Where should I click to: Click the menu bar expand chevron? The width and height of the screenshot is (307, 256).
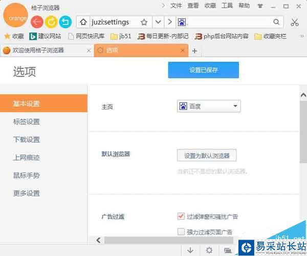tap(163, 6)
